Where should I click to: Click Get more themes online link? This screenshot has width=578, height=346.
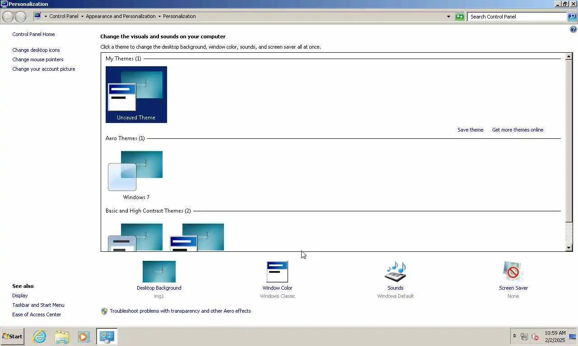pyautogui.click(x=517, y=130)
